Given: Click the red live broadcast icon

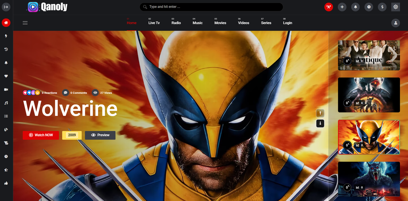Looking at the screenshot, I should [328, 7].
